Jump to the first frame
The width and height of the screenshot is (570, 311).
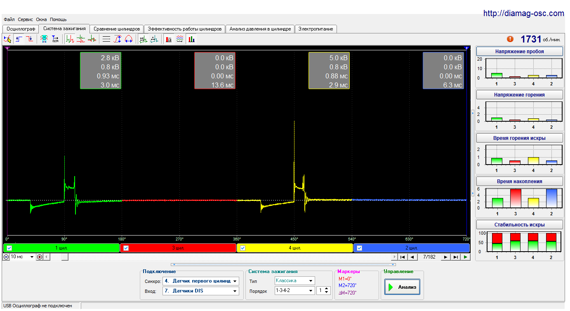pos(403,257)
